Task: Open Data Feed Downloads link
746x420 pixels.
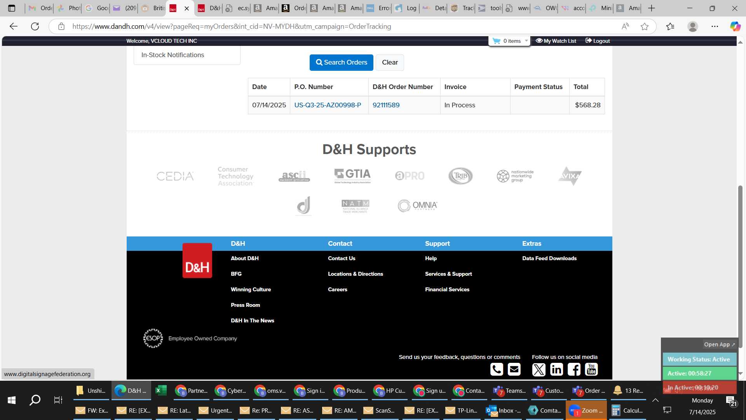Action: 549,258
